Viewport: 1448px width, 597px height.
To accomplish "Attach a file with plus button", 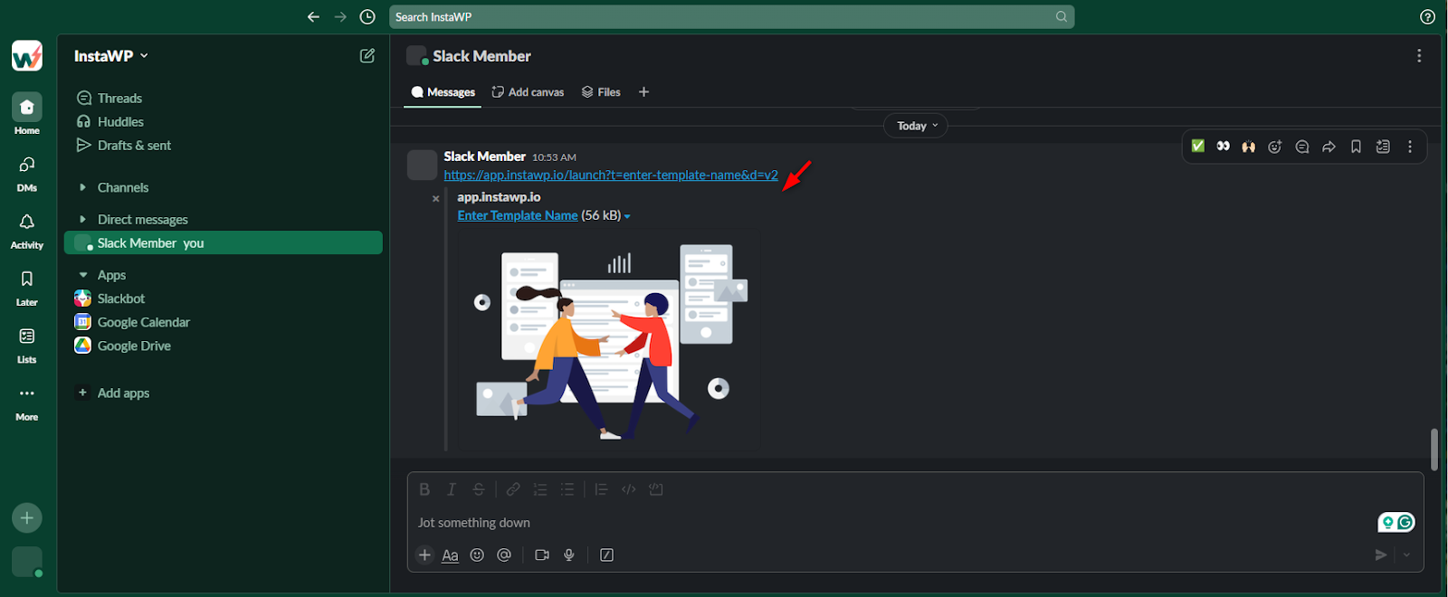I will point(424,555).
